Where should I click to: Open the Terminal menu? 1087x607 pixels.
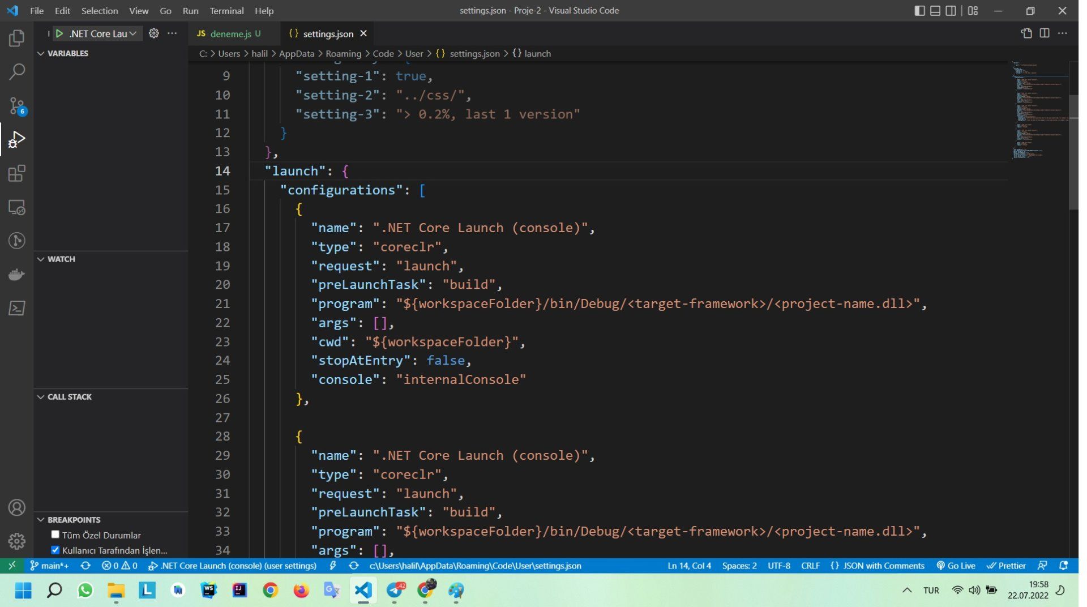(226, 11)
